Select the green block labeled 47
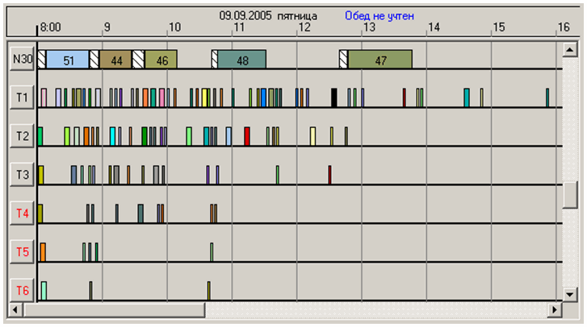The height and width of the screenshot is (327, 587). [379, 60]
